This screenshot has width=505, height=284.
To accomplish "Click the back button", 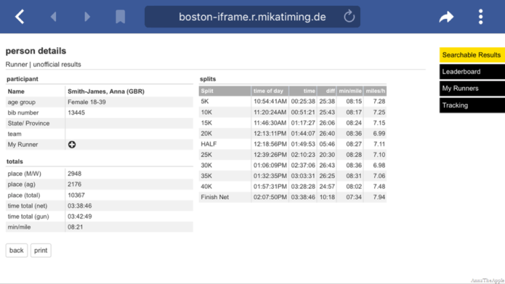I will 16,250.
